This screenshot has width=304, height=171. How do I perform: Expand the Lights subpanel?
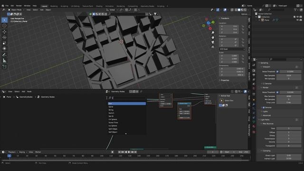265,112
